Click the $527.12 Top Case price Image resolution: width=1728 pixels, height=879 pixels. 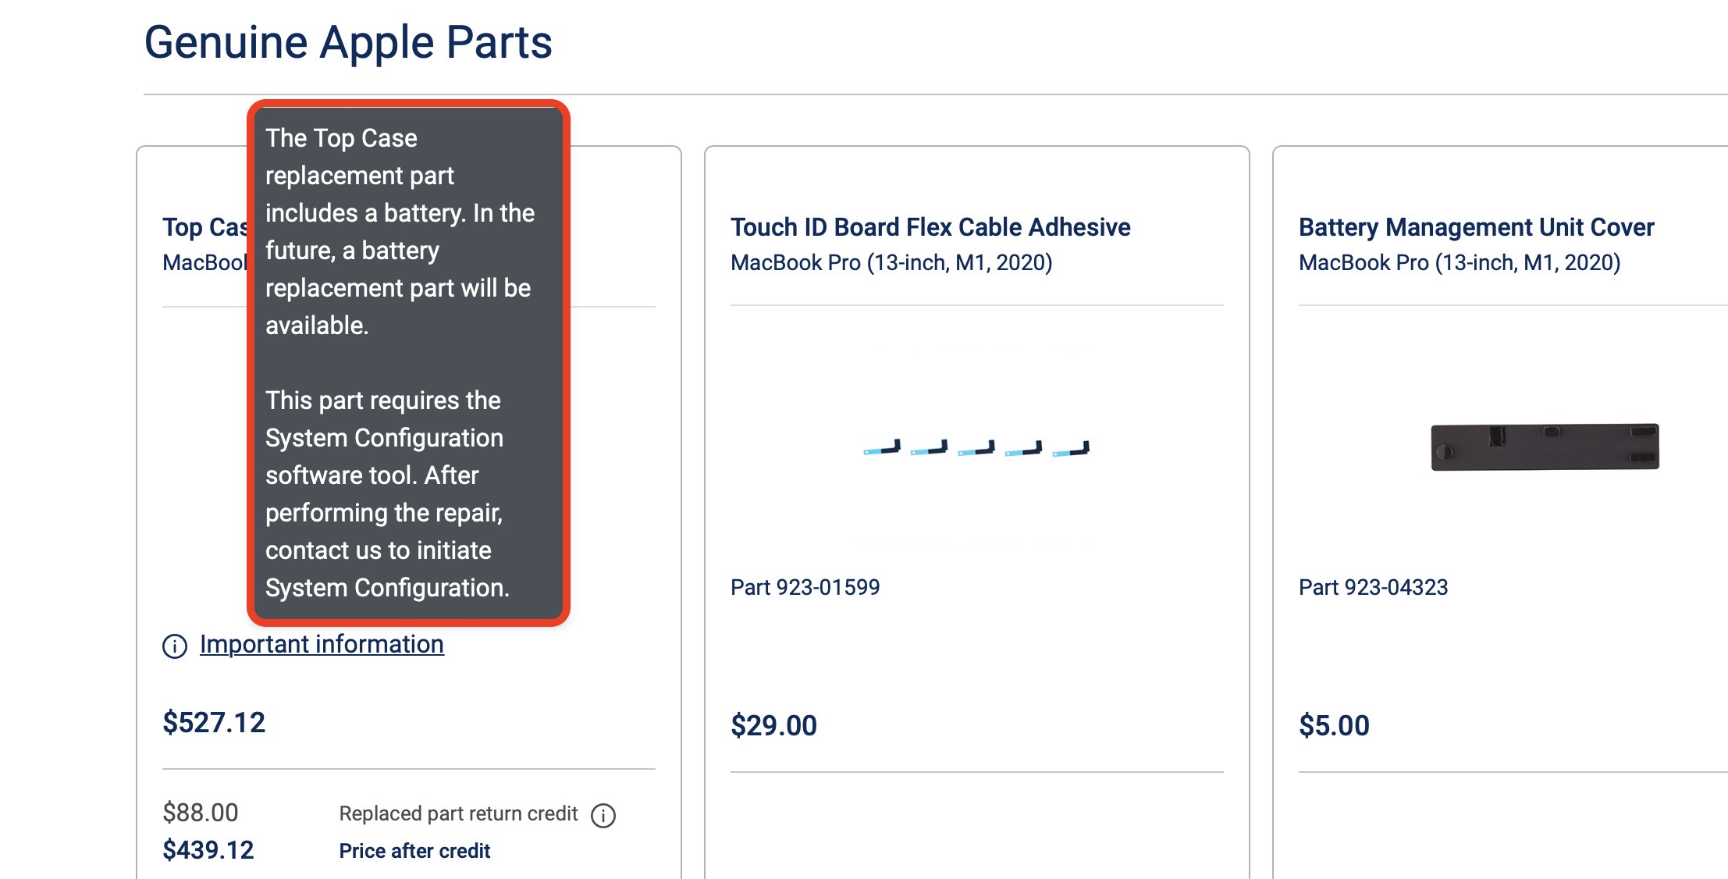pyautogui.click(x=214, y=723)
